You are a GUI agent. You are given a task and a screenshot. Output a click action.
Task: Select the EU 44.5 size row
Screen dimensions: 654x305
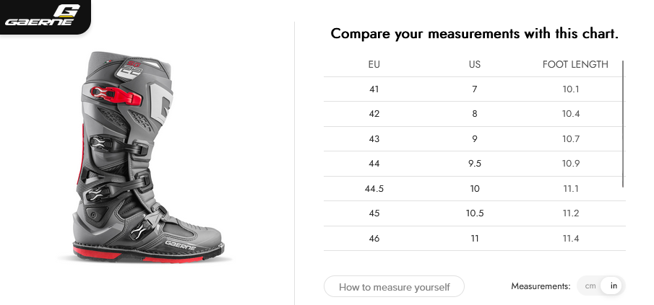pyautogui.click(x=475, y=188)
